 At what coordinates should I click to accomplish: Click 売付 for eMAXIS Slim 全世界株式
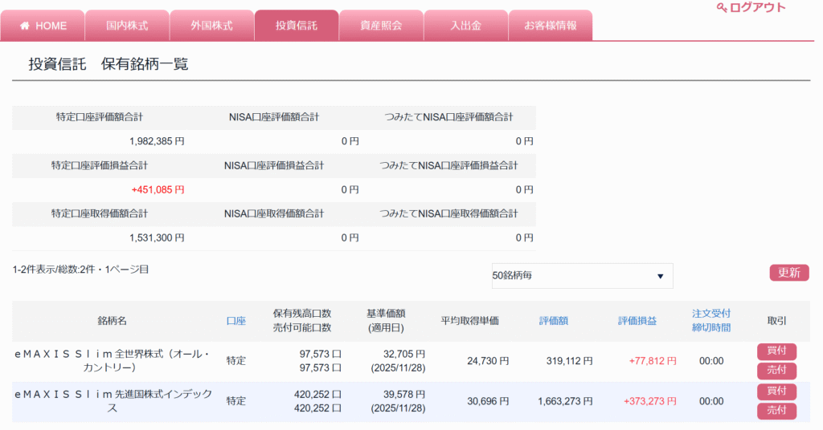click(x=776, y=371)
